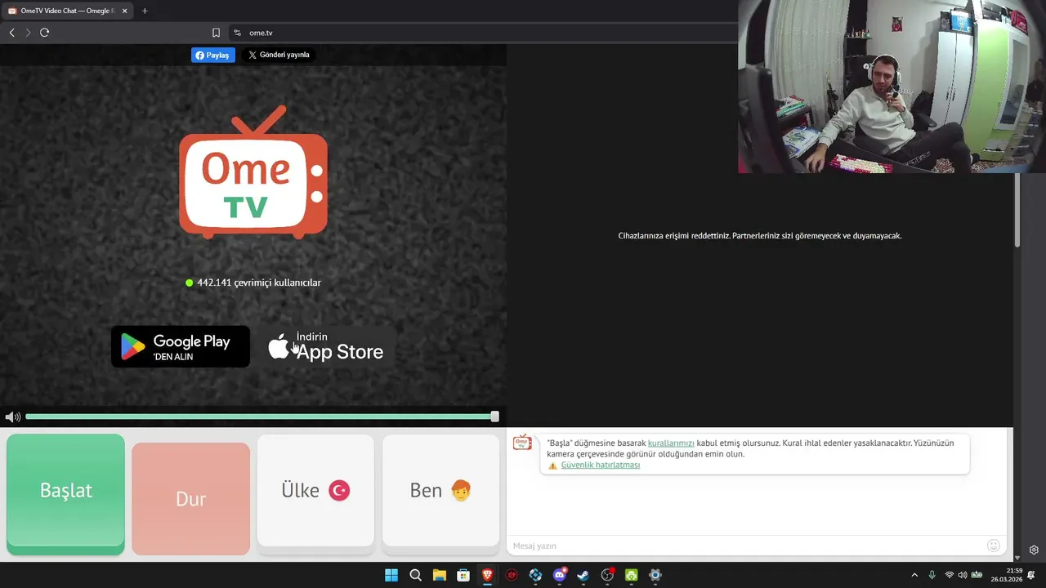Open the Güvenlik hatırlatması link
Screen dimensions: 1046x588
601,465
